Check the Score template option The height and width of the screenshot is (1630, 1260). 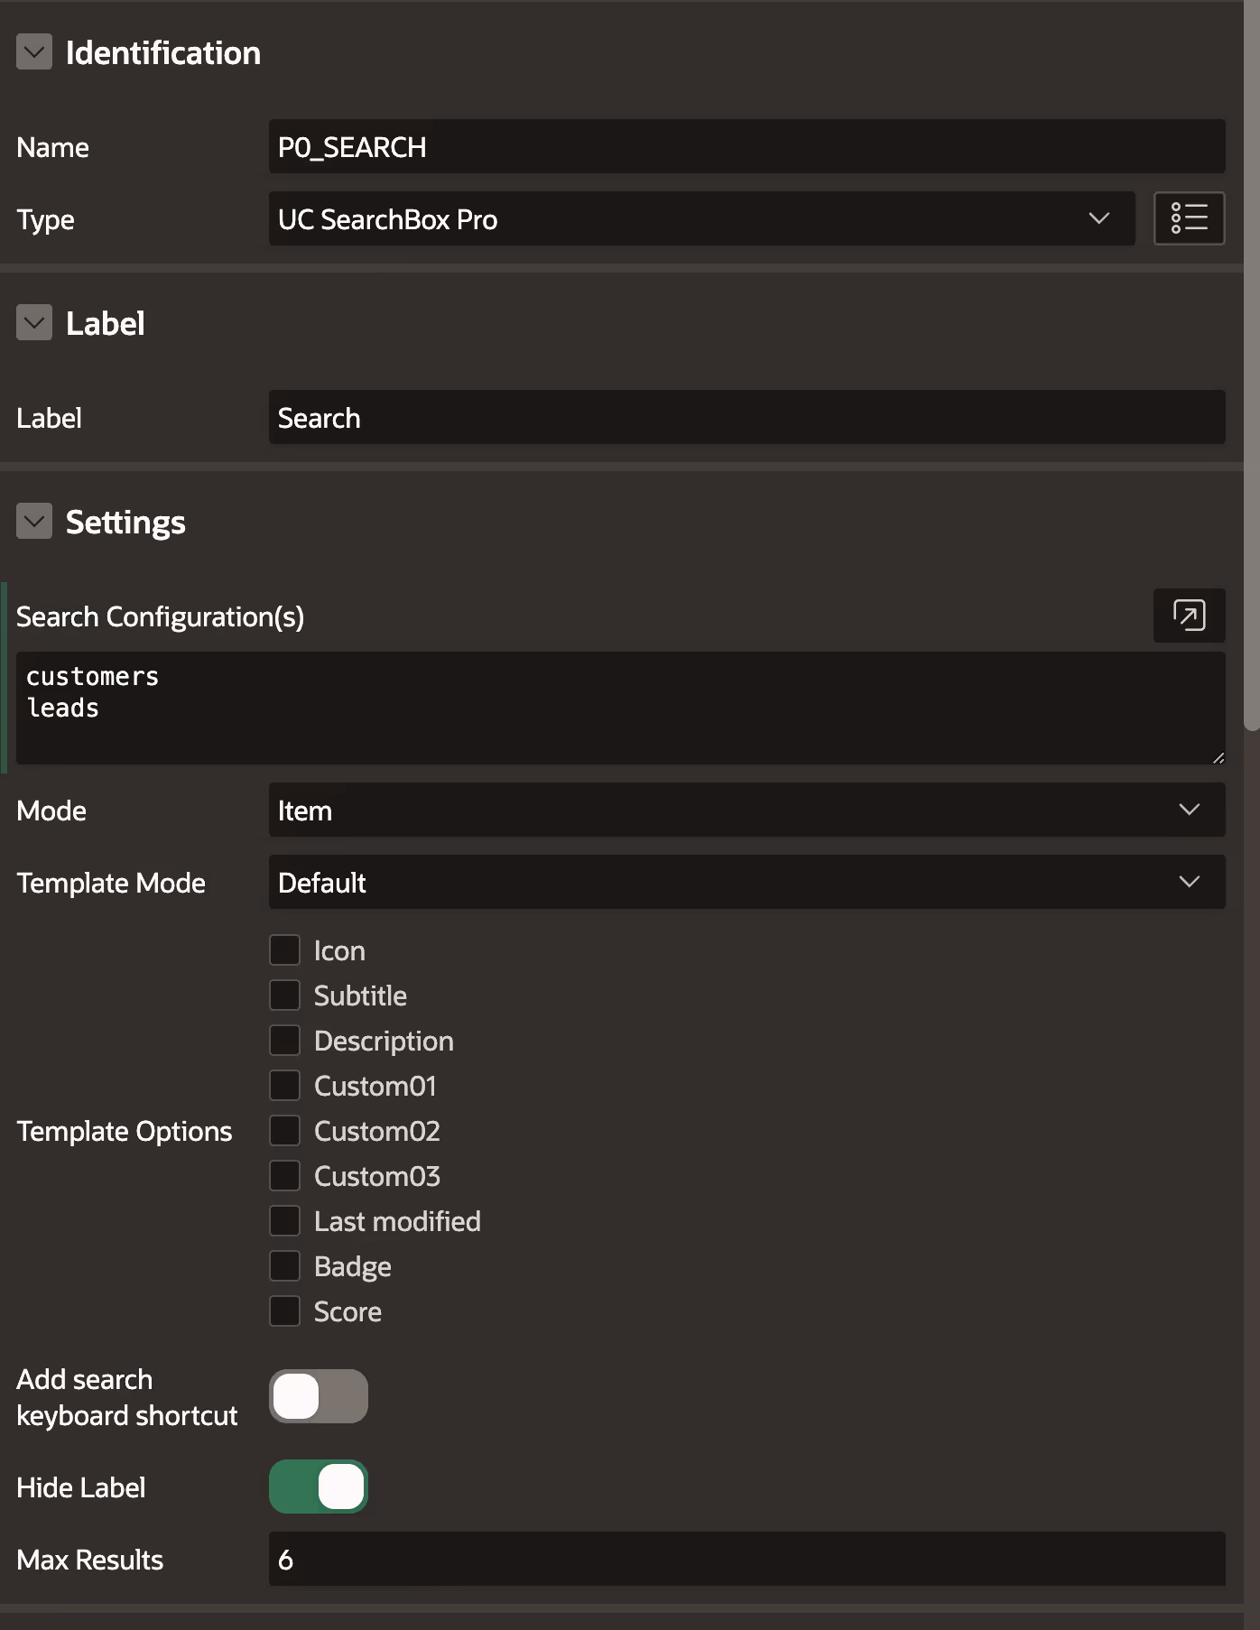(x=285, y=1311)
